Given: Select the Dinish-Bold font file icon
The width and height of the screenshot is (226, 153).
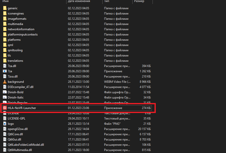Looking at the screenshot, I should (x=5, y=92).
